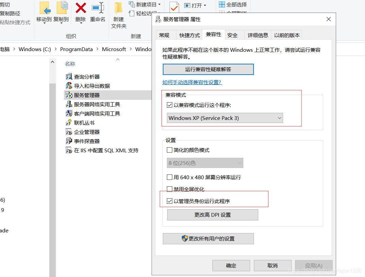Image resolution: width=365 pixels, height=277 pixels.
Task: Click Windows (C:) in the address breadcrumb
Action: tap(35, 49)
